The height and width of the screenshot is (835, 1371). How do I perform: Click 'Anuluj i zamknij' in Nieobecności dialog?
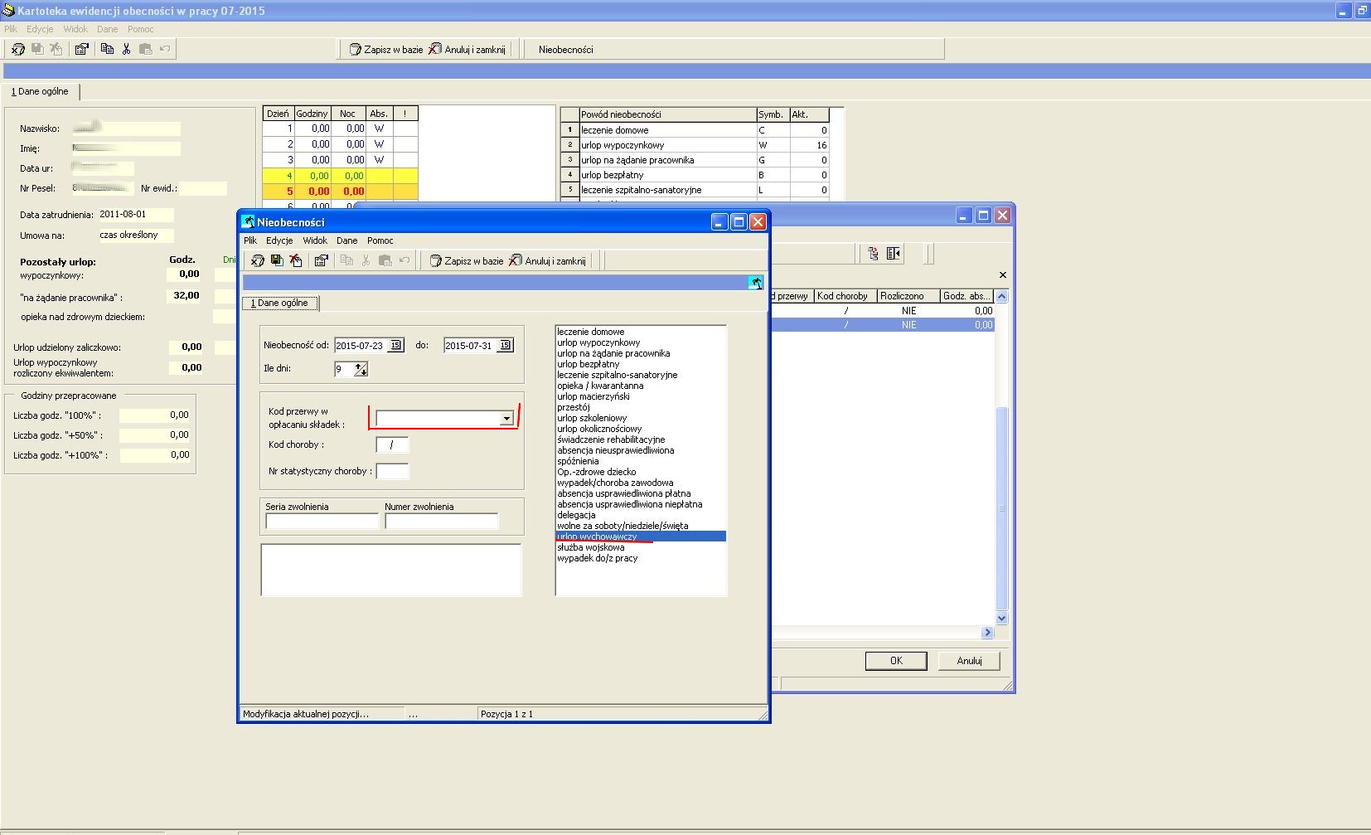[548, 260]
